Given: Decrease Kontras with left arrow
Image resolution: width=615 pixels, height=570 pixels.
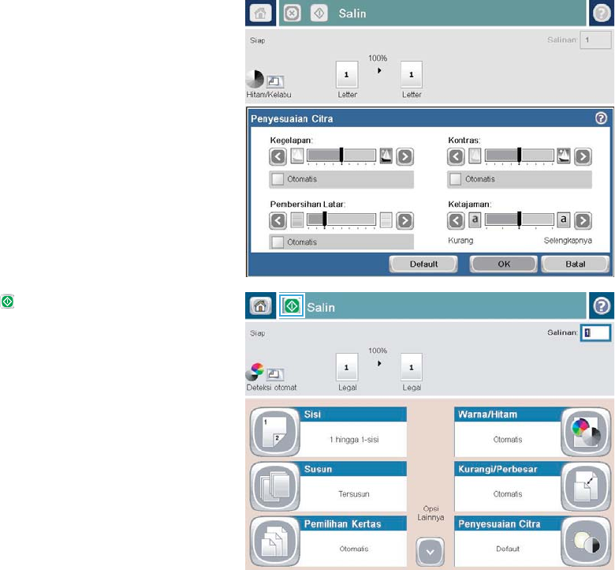Looking at the screenshot, I should pyautogui.click(x=456, y=156).
